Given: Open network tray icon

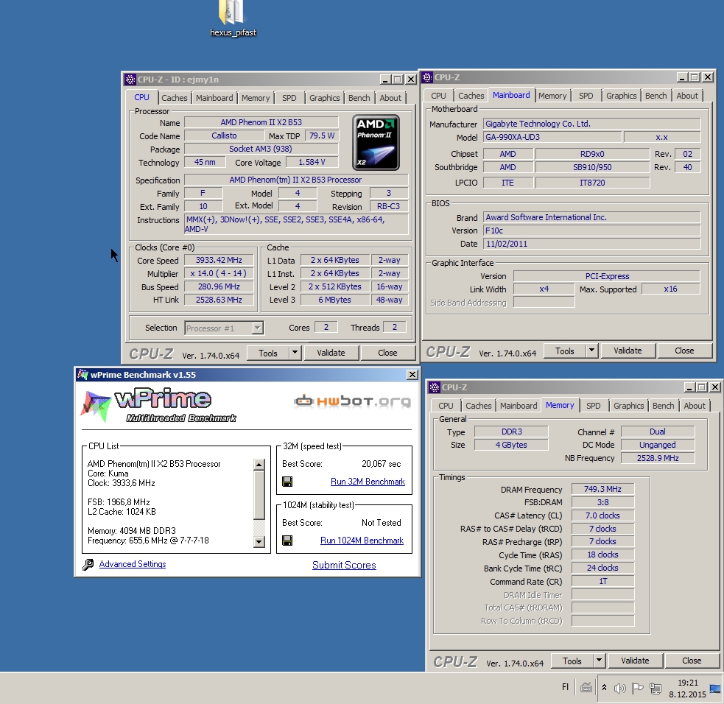Looking at the screenshot, I should [655, 689].
